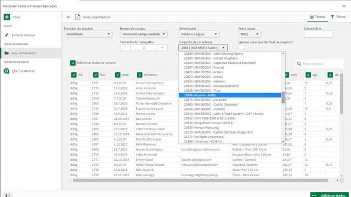The width and height of the screenshot is (351, 197).
Task: Select 20838 IBM EBCDIC Thai
Action: coord(230,90)
